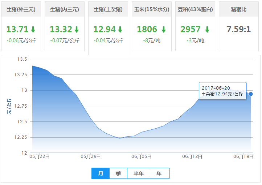Viewport: 262px width, 185px height.
Task: Choose the 年 range button
Action: pos(159,173)
